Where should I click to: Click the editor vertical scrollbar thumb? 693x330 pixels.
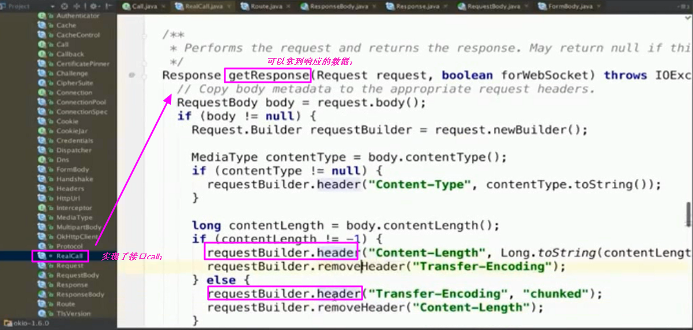pyautogui.click(x=688, y=214)
